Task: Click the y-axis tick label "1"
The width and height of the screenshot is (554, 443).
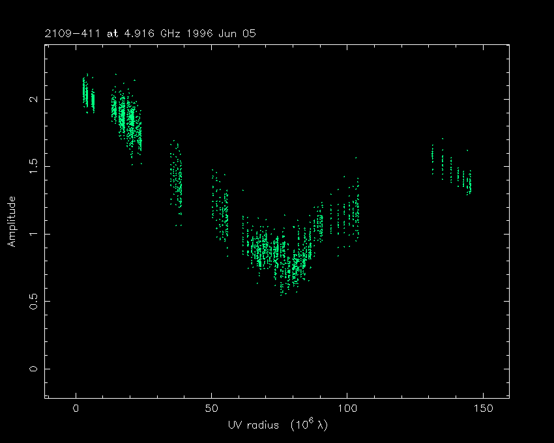Action: (31, 234)
